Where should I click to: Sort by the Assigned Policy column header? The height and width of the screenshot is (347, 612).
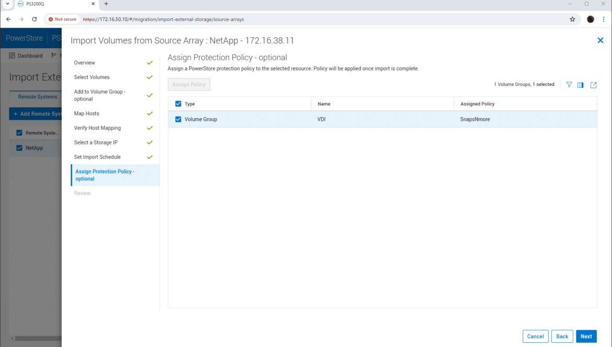[x=478, y=104]
